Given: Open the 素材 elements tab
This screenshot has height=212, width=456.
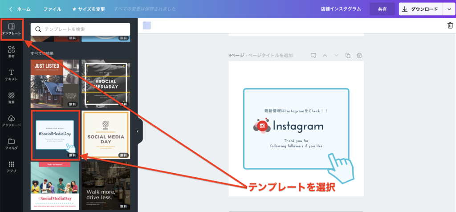Looking at the screenshot, I should click(11, 53).
